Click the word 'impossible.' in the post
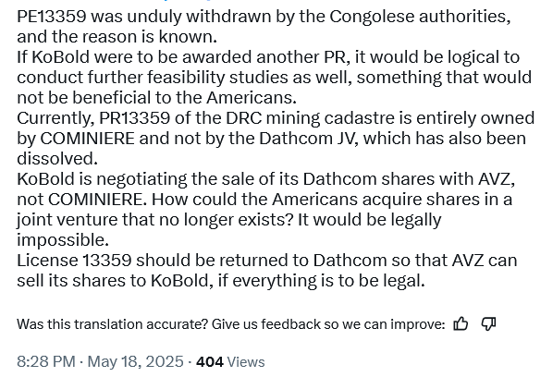Image resolution: width=553 pixels, height=377 pixels. coord(63,240)
